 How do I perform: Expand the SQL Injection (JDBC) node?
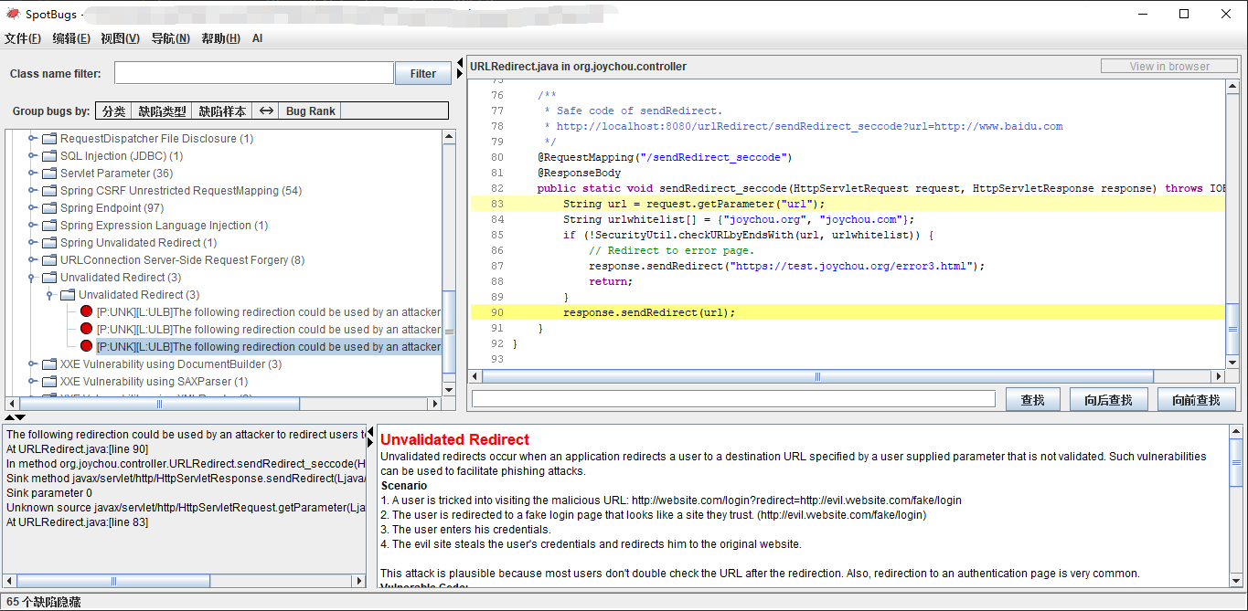coord(32,156)
